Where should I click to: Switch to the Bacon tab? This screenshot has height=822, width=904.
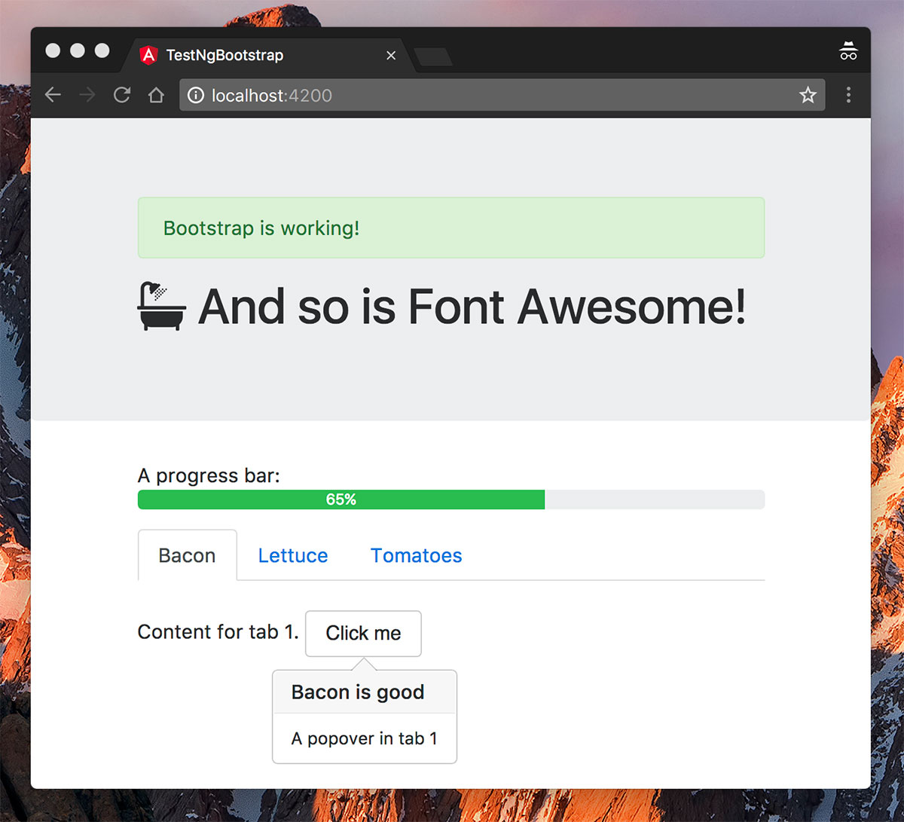click(x=187, y=555)
